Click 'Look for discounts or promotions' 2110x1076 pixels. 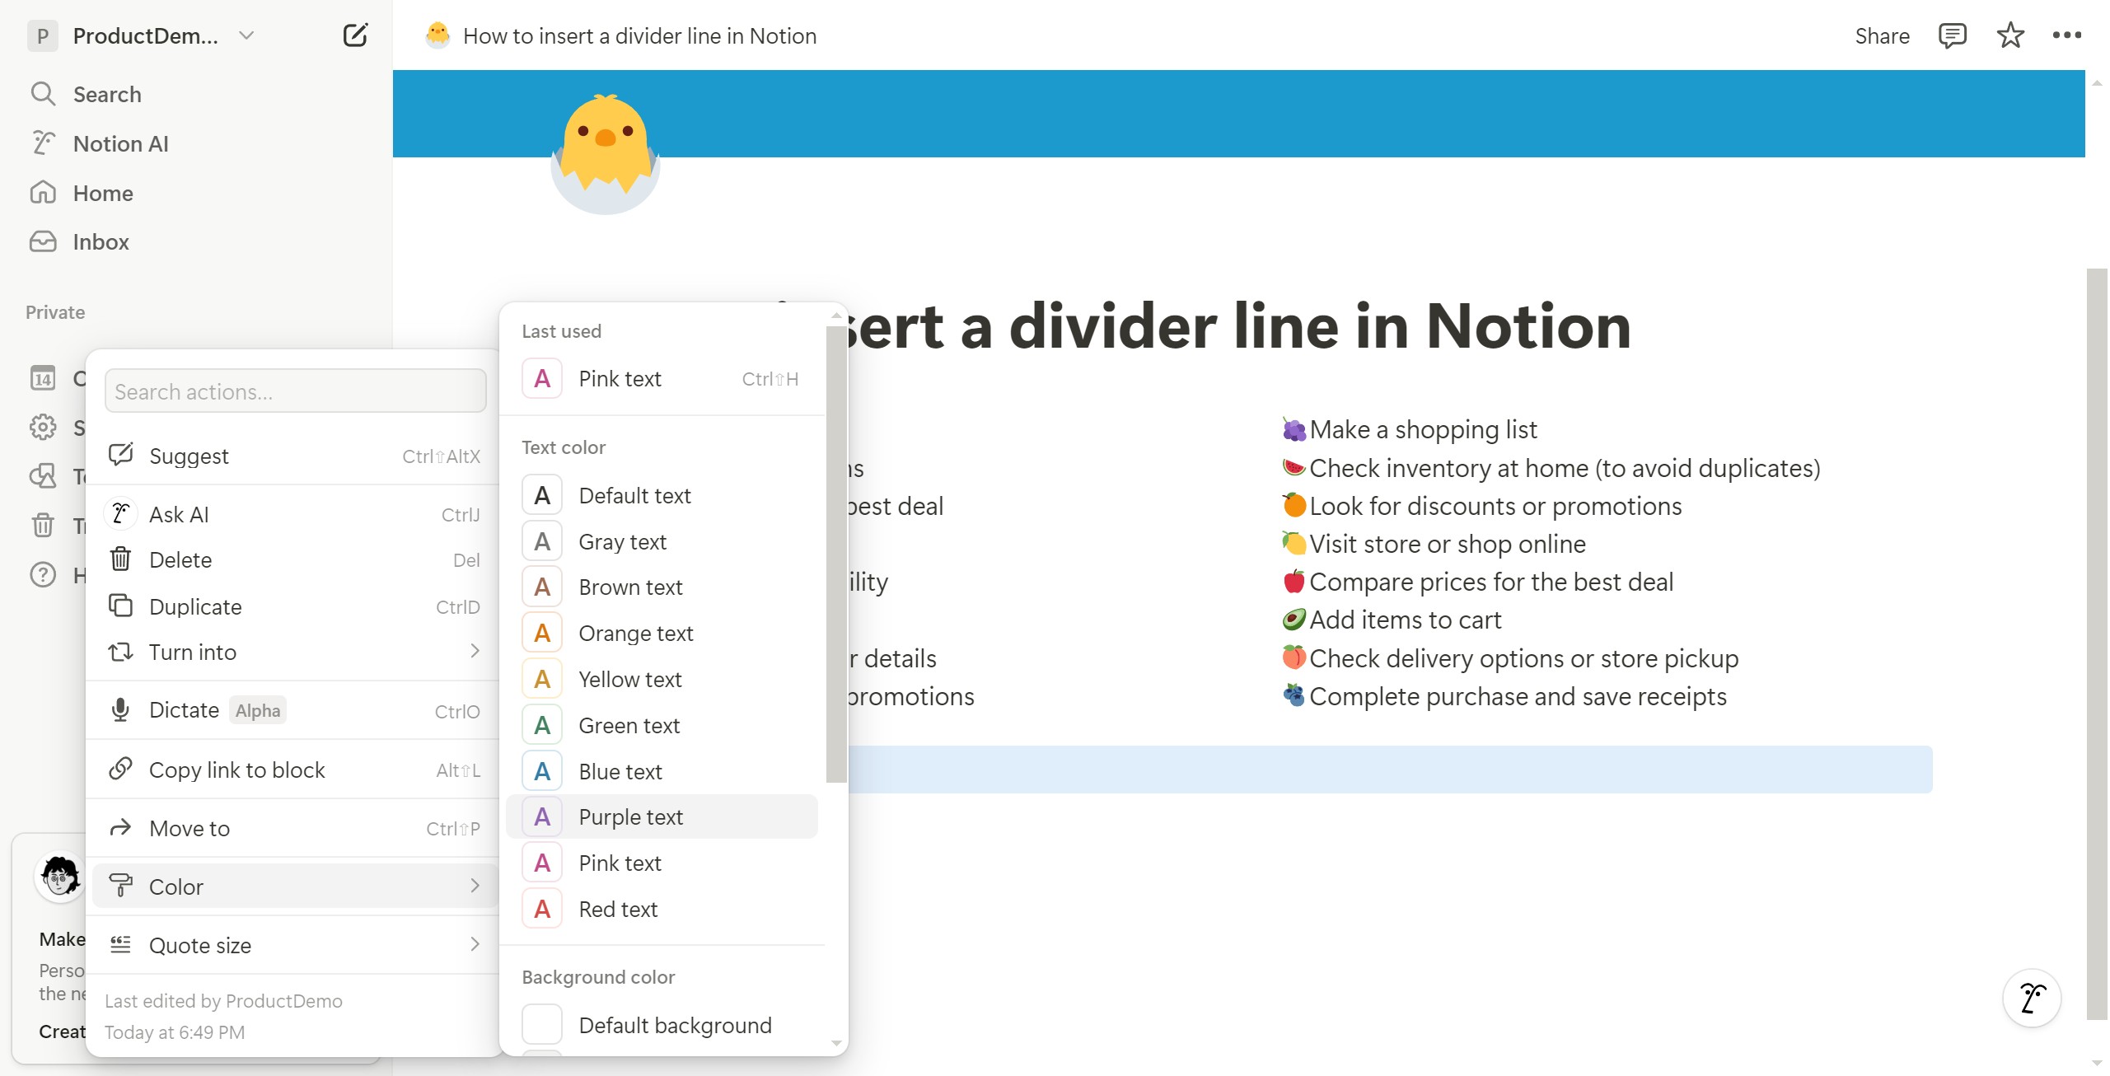point(1495,505)
